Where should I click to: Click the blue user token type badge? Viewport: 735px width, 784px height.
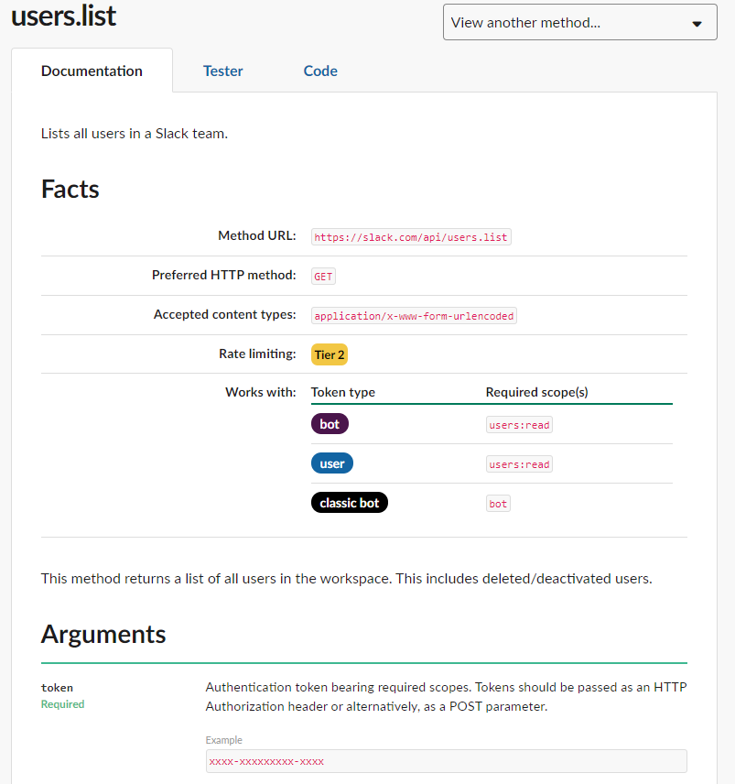tap(331, 463)
